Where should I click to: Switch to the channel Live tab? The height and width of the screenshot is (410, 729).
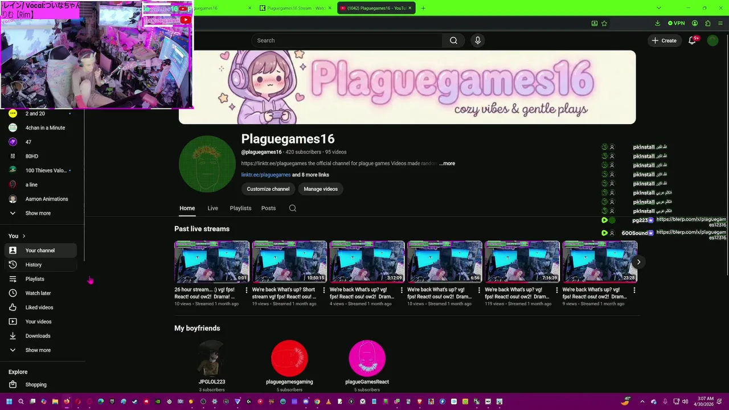(x=213, y=208)
